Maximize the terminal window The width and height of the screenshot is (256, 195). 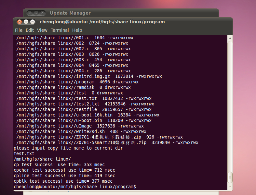[x=33, y=22]
